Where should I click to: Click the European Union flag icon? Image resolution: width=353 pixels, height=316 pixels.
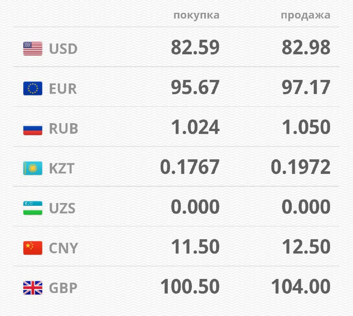(33, 88)
